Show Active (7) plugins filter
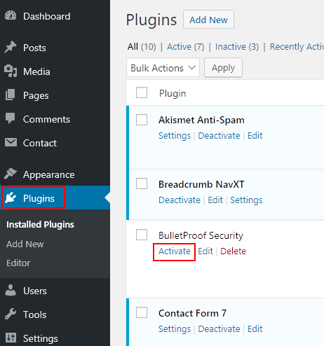This screenshot has width=324, height=346. click(x=186, y=46)
